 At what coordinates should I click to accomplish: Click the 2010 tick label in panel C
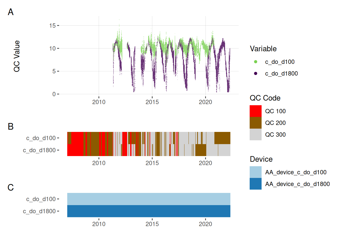click(x=99, y=224)
